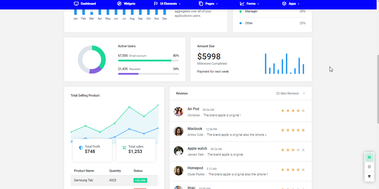Click the Status column header

(x=138, y=171)
